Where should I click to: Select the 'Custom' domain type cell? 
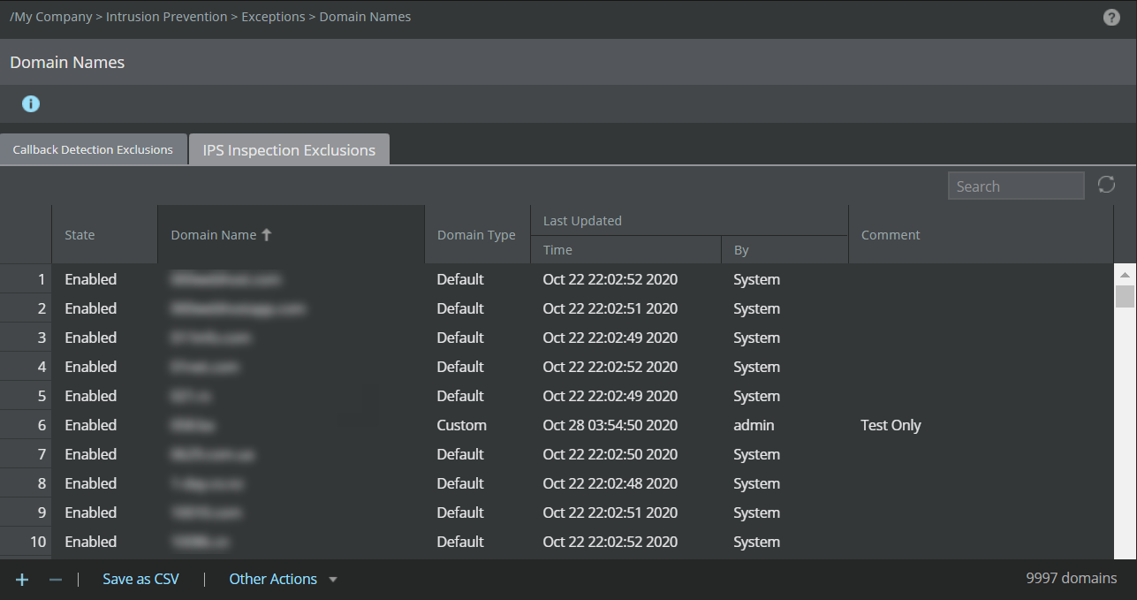[461, 425]
